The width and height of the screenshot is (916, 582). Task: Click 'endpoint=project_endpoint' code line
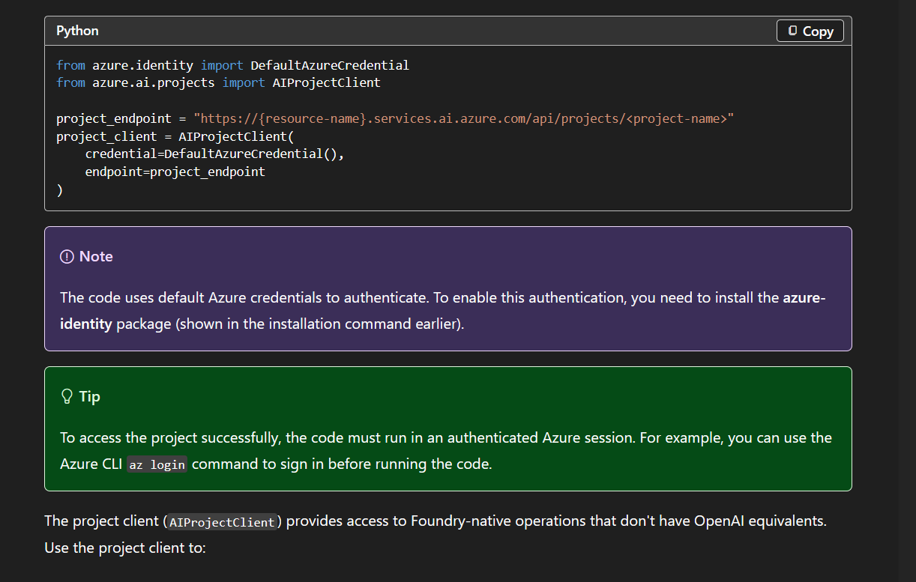click(175, 172)
